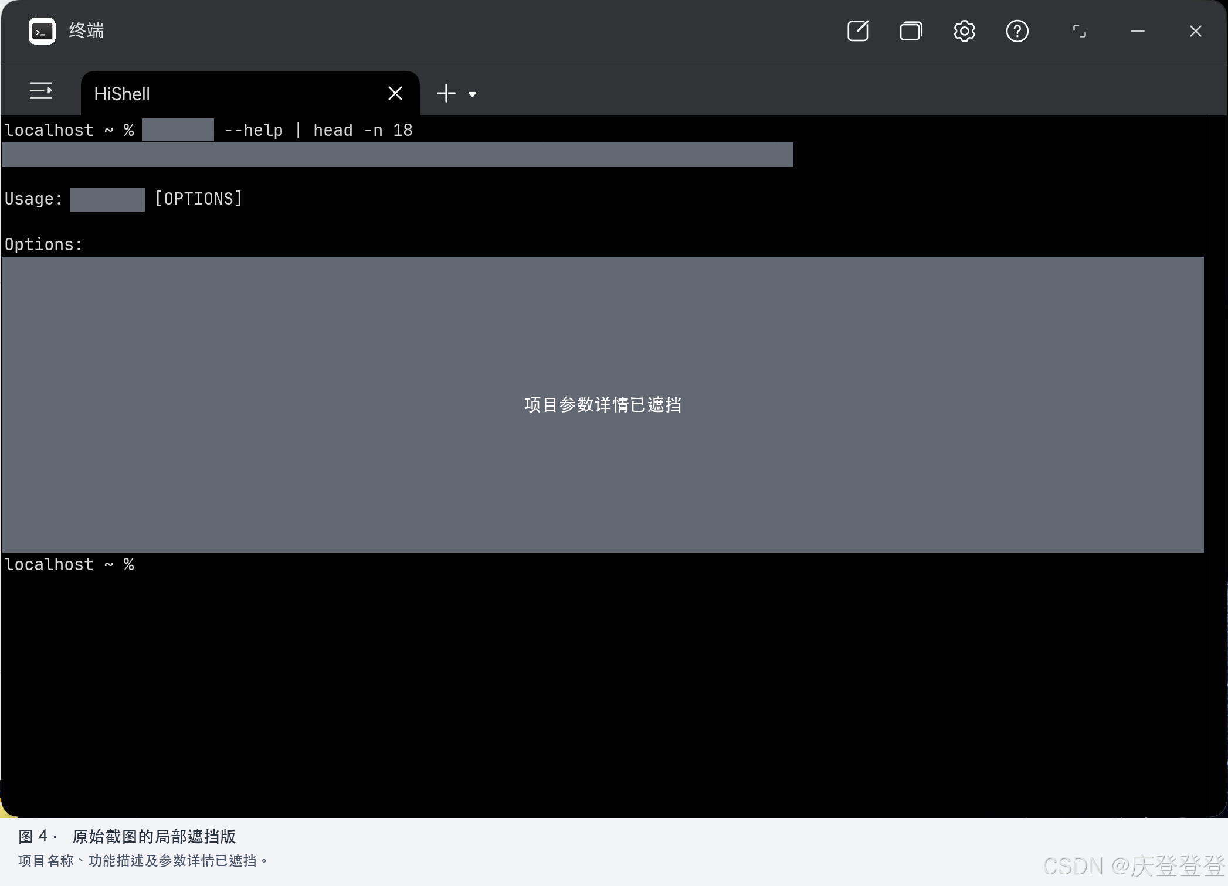The height and width of the screenshot is (886, 1228).
Task: Open the edit/compose note icon
Action: tap(858, 31)
